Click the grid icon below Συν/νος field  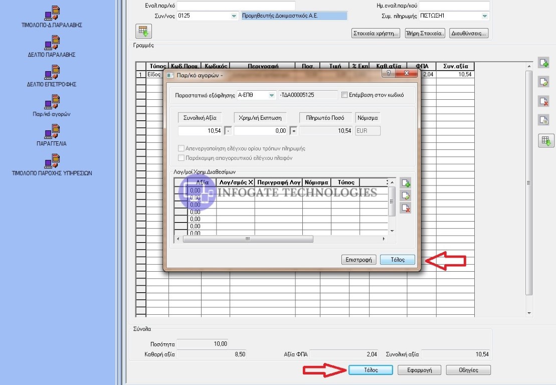143,32
